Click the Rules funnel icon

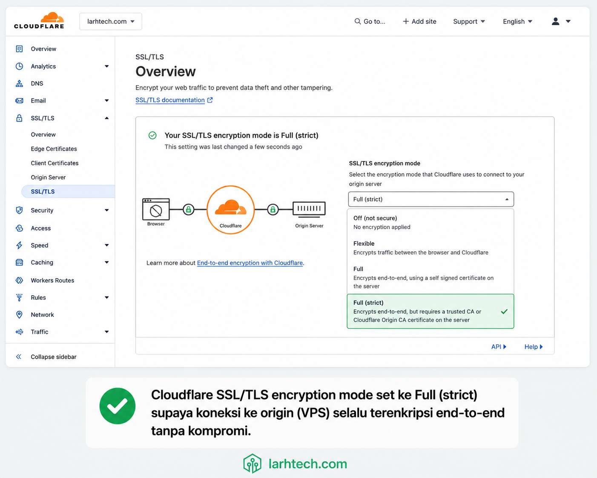pyautogui.click(x=19, y=297)
